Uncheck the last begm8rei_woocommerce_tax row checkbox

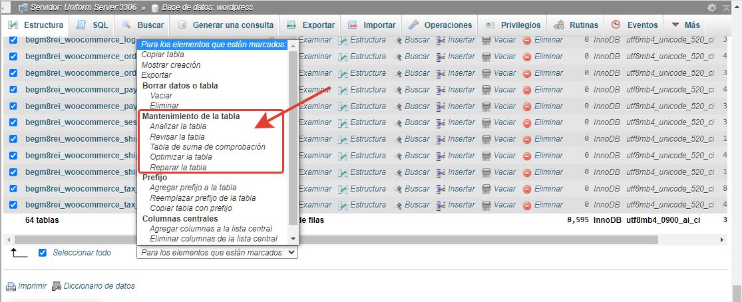tap(13, 205)
